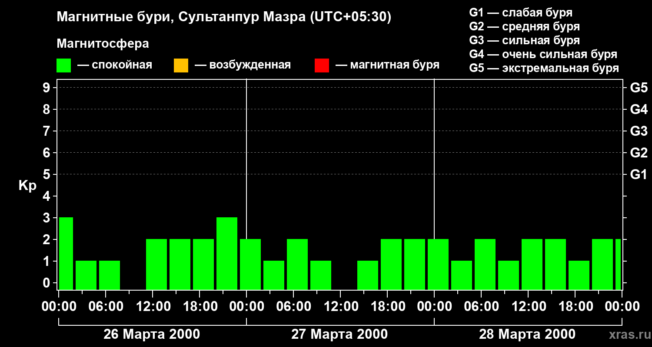Click the 'Магнитосфера' heading

[103, 44]
